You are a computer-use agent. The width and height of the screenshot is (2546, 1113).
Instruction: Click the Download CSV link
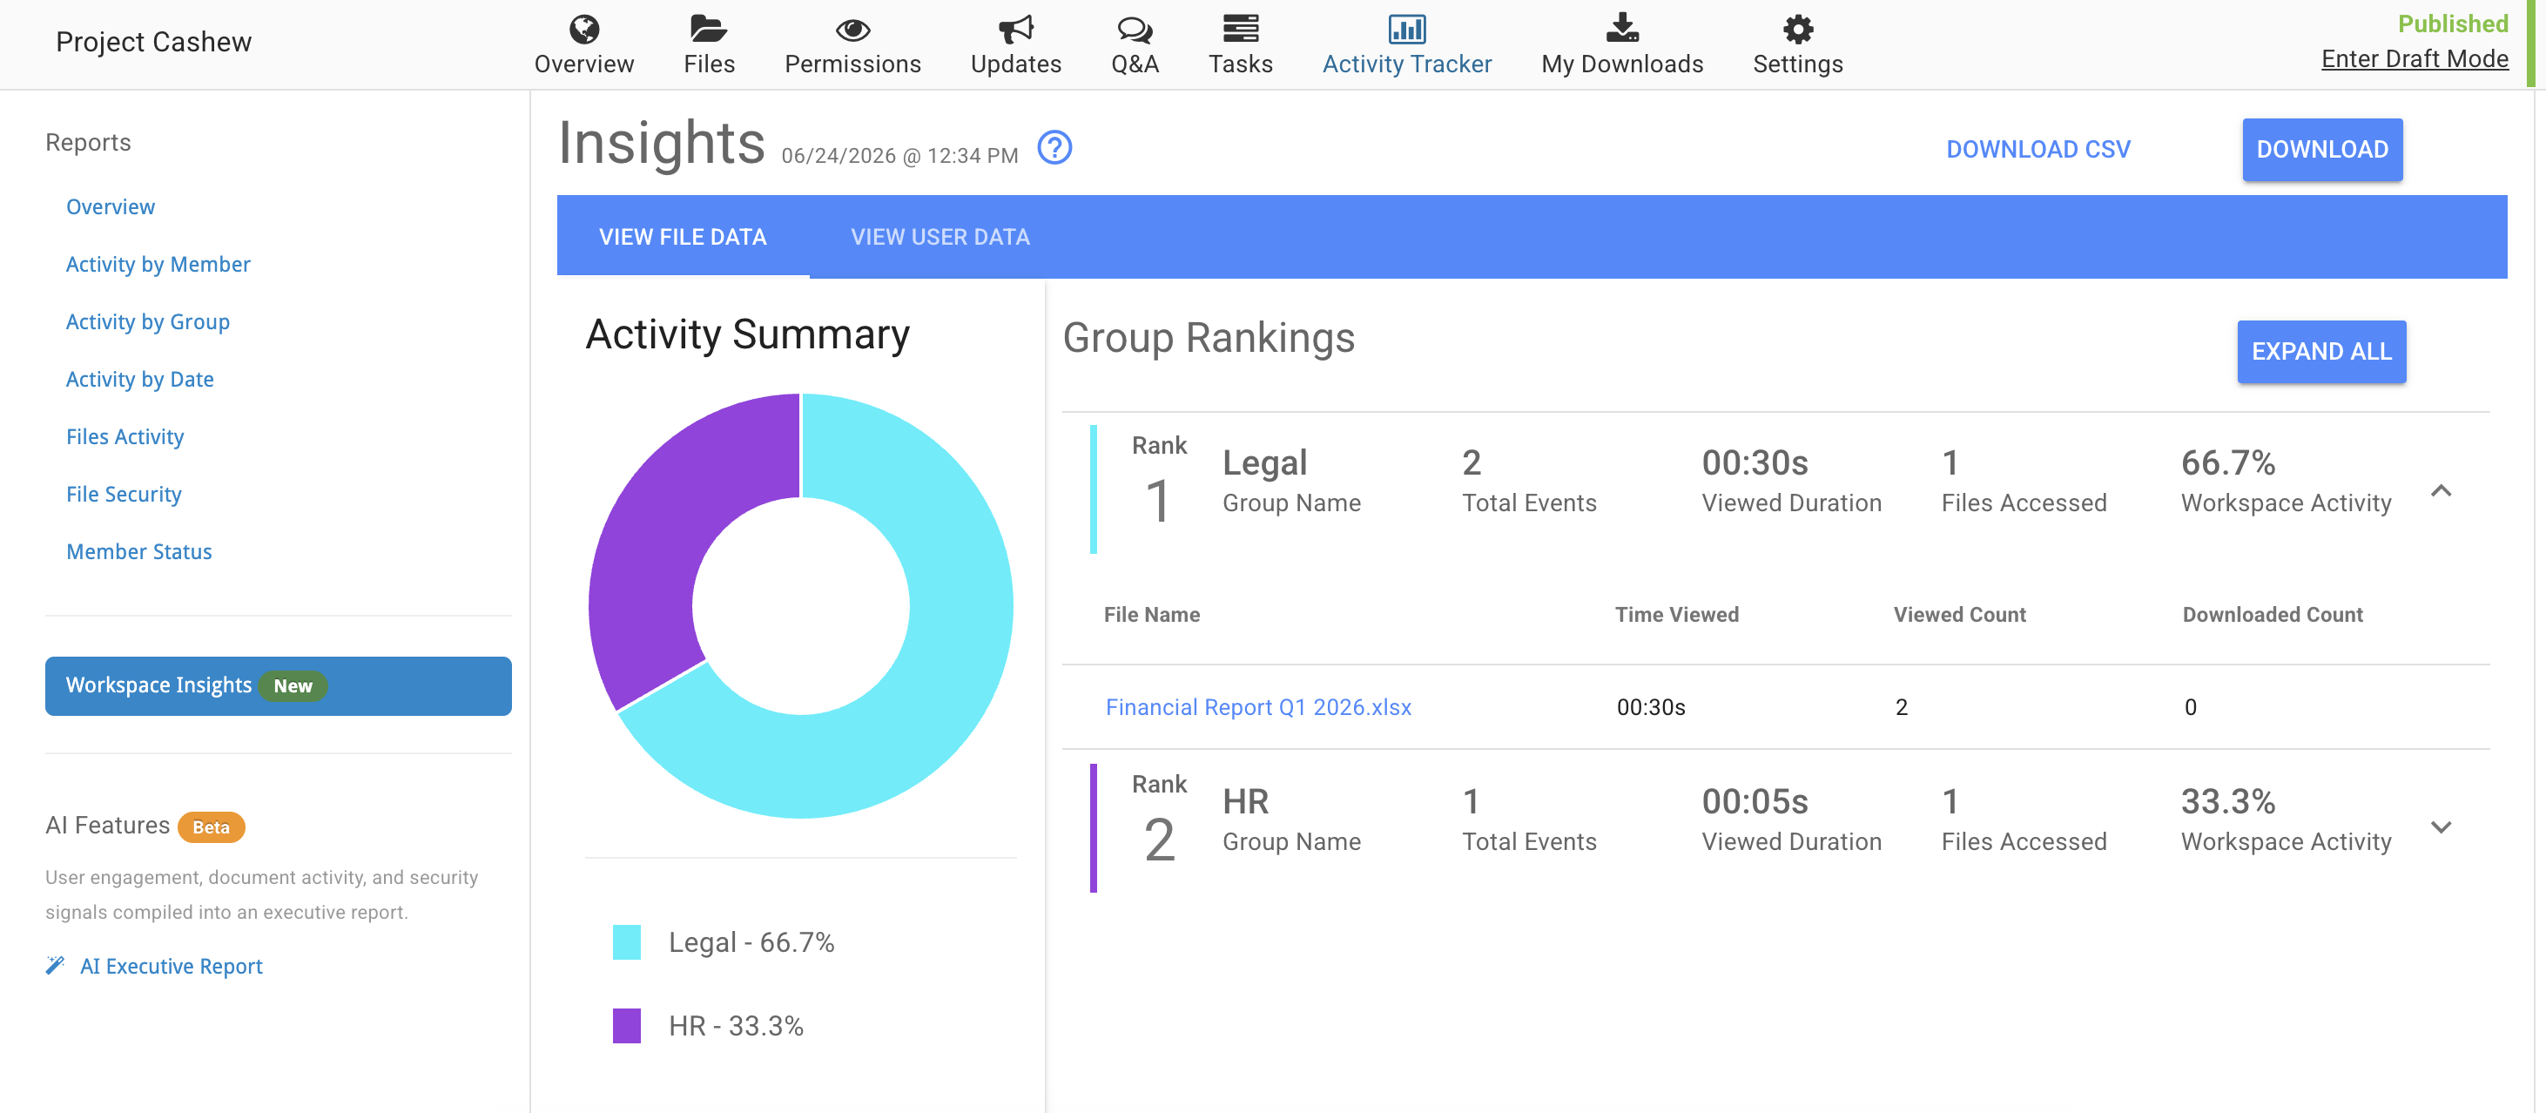click(x=2038, y=149)
